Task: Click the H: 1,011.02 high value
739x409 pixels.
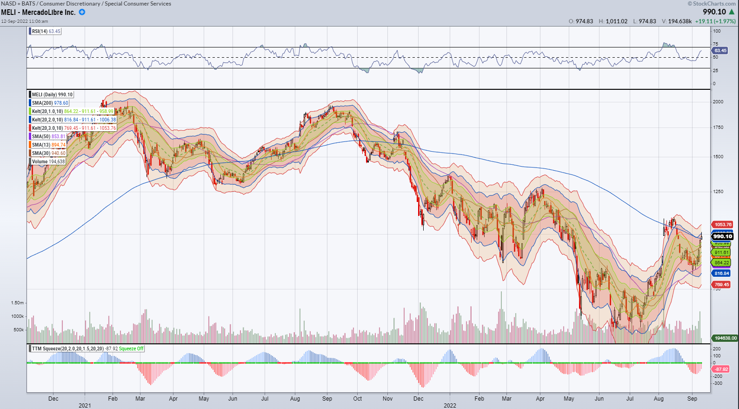Action: pos(613,21)
